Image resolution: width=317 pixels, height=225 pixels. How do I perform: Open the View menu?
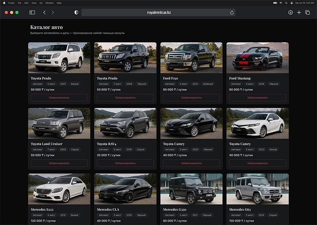click(x=34, y=3)
